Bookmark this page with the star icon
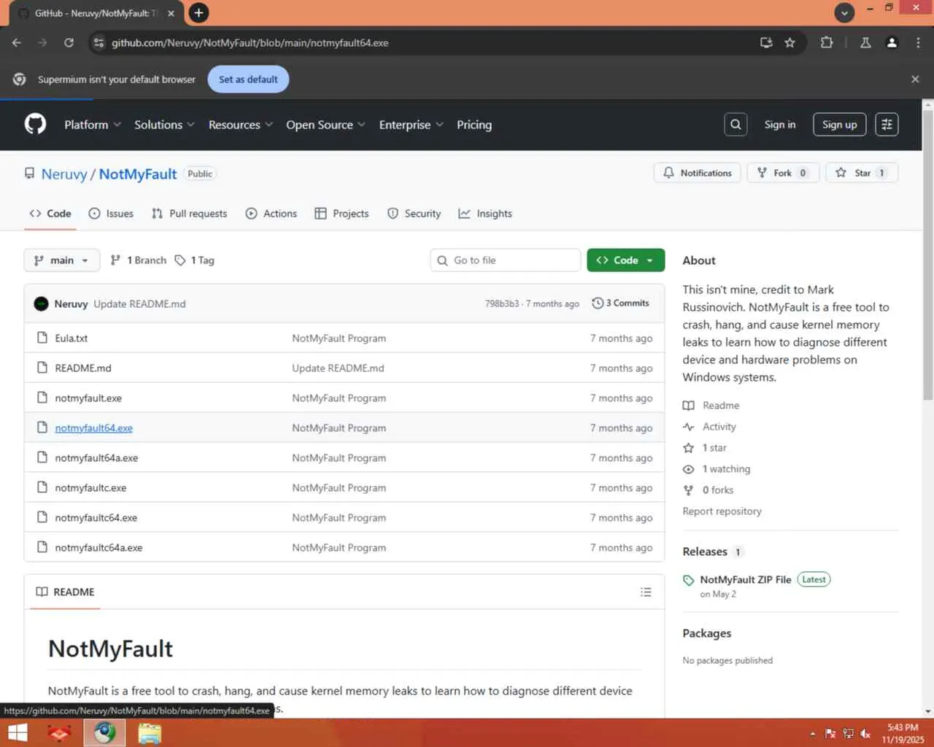Screen dimensions: 934x747 coord(790,42)
